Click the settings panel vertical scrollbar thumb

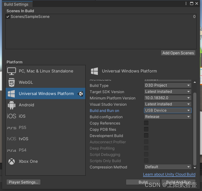(195, 129)
